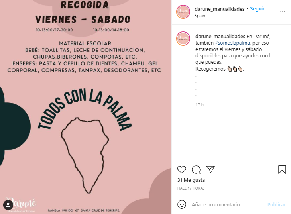Open darune_manualidades username in caption
Image resolution: width=291 pixels, height=214 pixels.
tap(220, 36)
